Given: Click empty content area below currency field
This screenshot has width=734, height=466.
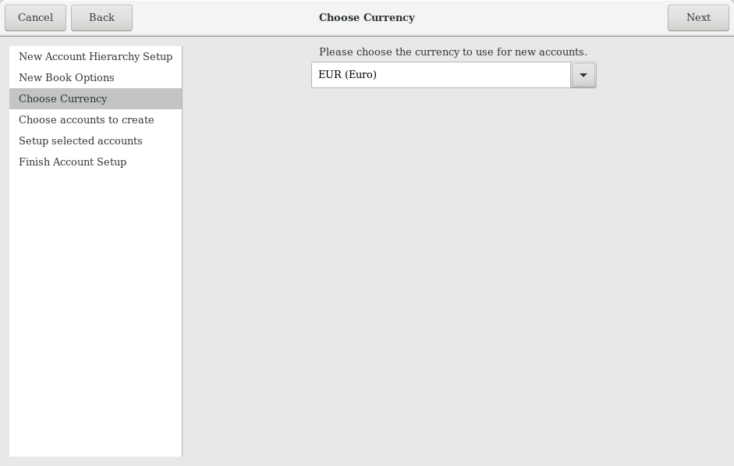Looking at the screenshot, I should [452, 273].
